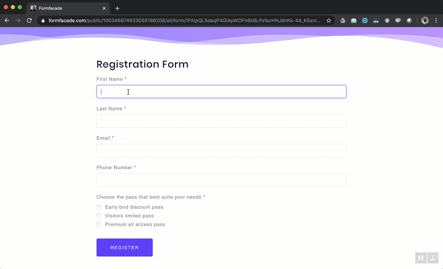Click the user profile avatar

[x=425, y=20]
